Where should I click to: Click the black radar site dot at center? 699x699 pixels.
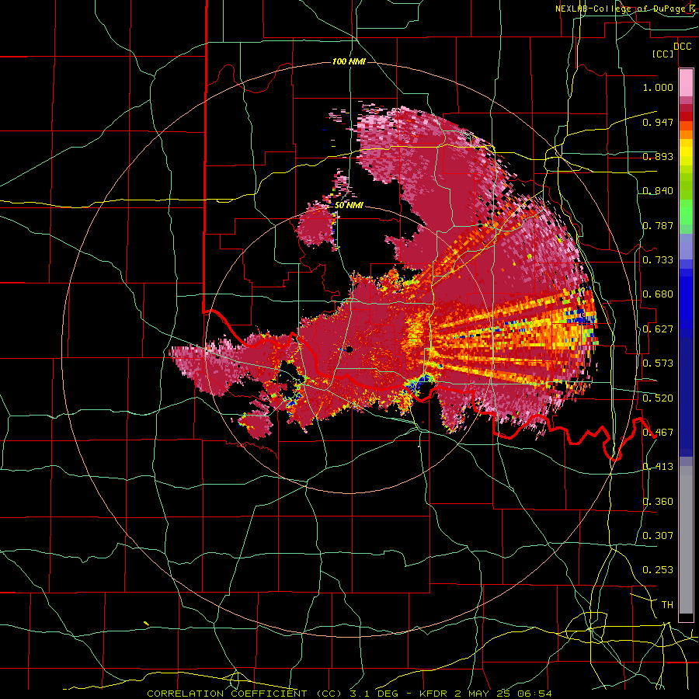(349, 349)
